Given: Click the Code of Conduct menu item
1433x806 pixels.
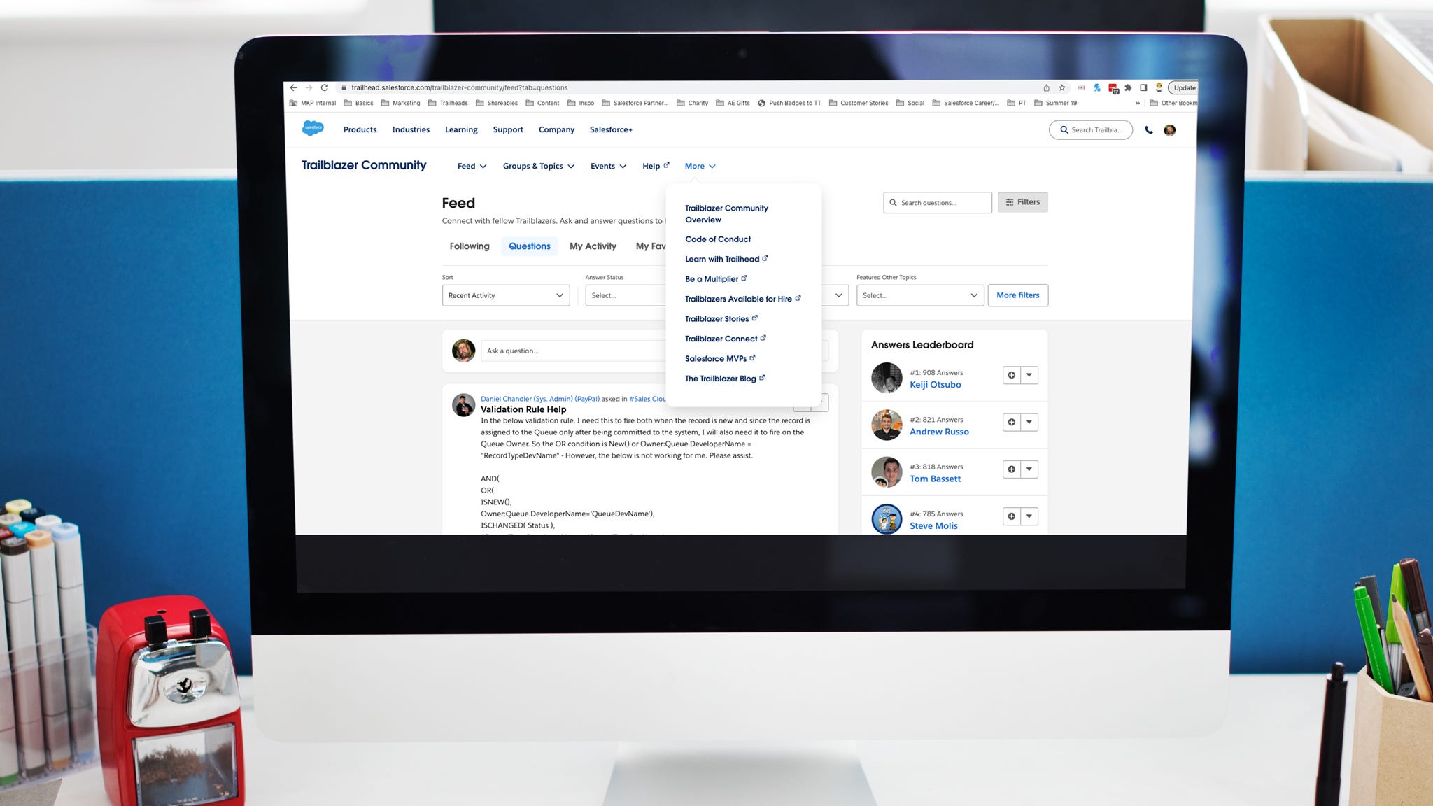Looking at the screenshot, I should pyautogui.click(x=717, y=239).
